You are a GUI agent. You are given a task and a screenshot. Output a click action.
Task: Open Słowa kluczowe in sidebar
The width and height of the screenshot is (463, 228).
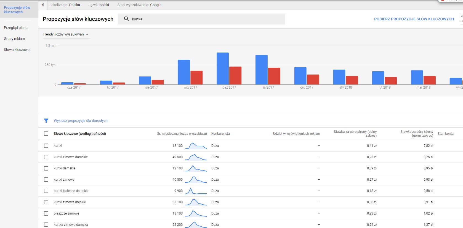click(x=17, y=50)
